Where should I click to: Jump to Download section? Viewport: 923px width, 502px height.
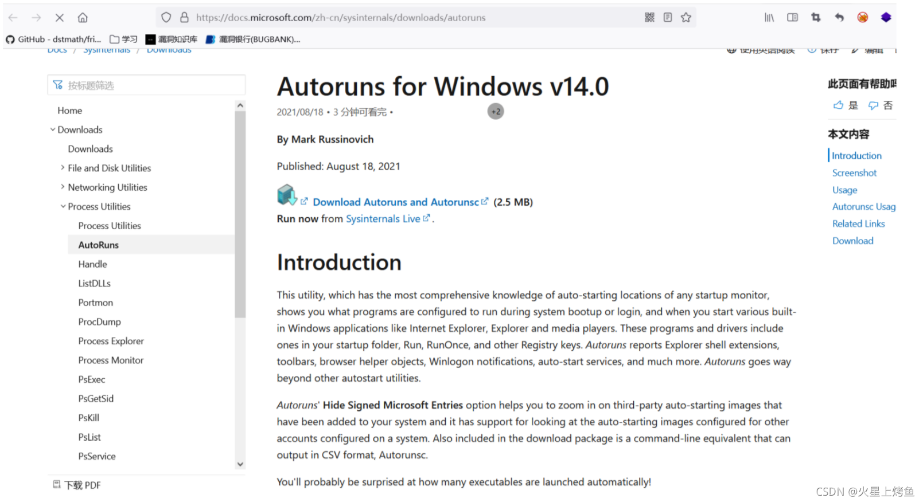coord(852,241)
